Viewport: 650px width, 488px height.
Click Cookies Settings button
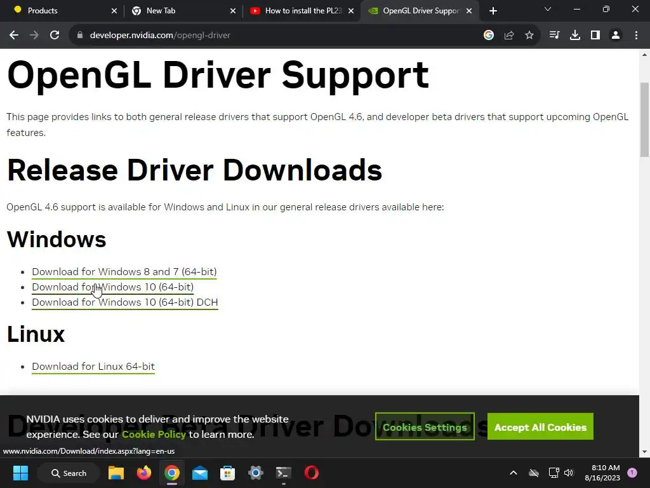pyautogui.click(x=425, y=426)
